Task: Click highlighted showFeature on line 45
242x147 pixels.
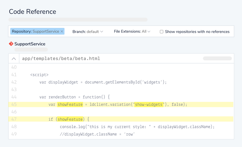Action: 70,104
